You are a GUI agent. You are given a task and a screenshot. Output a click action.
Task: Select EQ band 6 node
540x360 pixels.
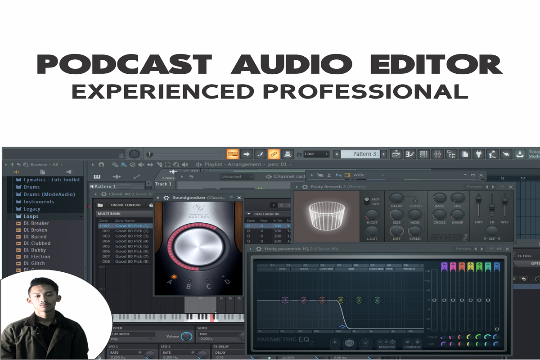coord(377,300)
